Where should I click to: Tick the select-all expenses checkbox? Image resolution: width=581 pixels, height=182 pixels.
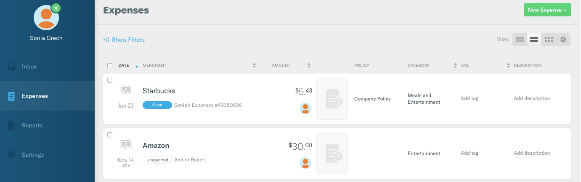110,66
